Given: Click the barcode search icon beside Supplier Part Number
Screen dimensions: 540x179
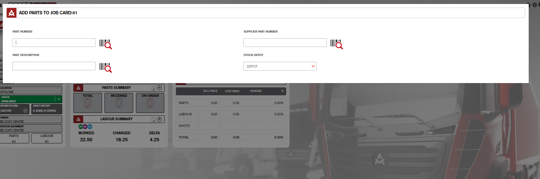Looking at the screenshot, I should point(336,44).
